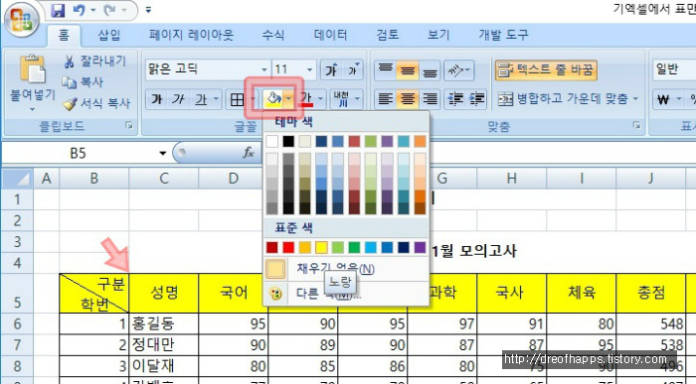This screenshot has height=384, width=696.
Task: Open the underline style dropdown arrow
Action: point(216,99)
